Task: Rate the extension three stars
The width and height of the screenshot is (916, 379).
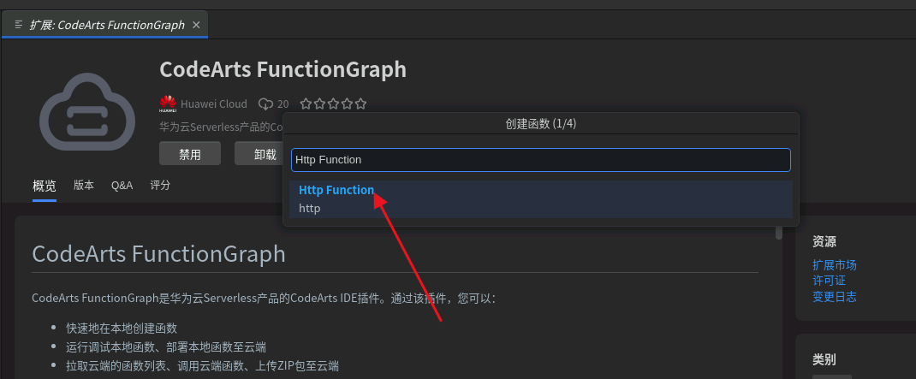Action: (x=333, y=104)
